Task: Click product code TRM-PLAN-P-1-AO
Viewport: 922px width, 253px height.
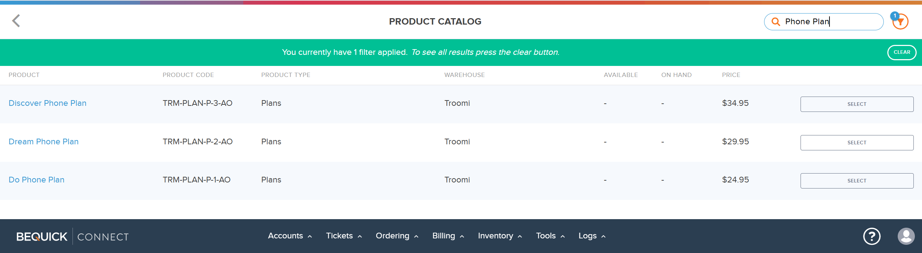Action: (x=196, y=180)
